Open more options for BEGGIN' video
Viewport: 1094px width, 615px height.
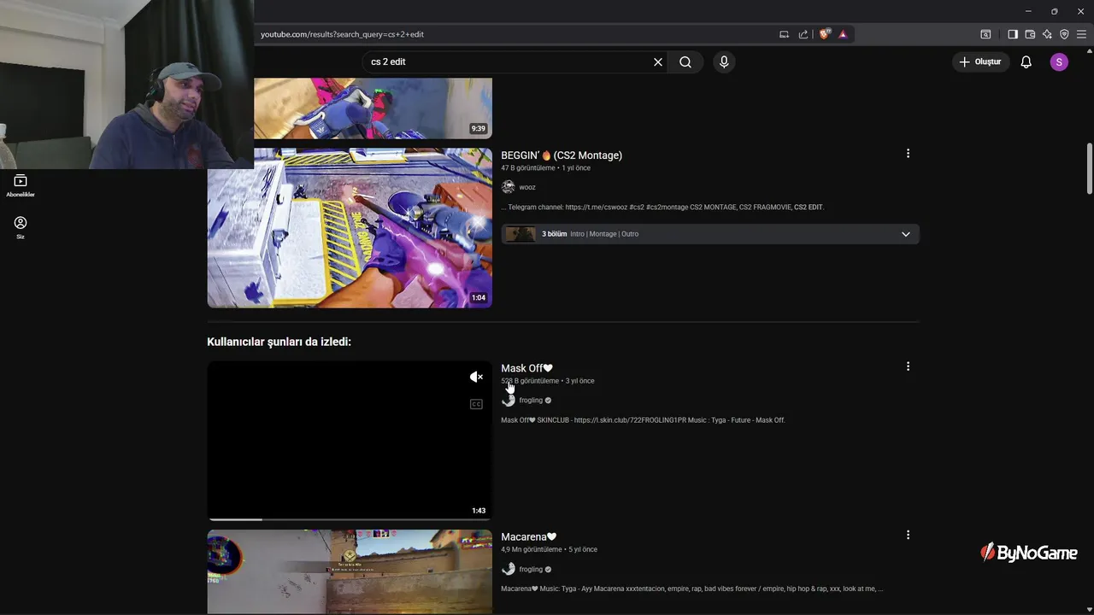click(908, 154)
